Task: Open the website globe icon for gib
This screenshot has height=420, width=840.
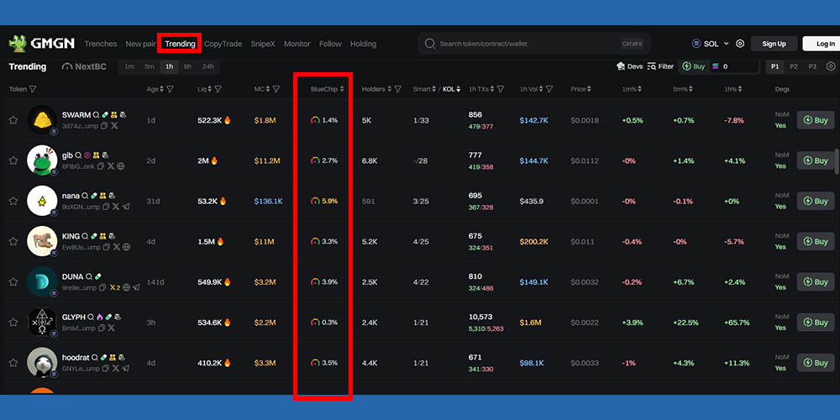Action: (122, 166)
